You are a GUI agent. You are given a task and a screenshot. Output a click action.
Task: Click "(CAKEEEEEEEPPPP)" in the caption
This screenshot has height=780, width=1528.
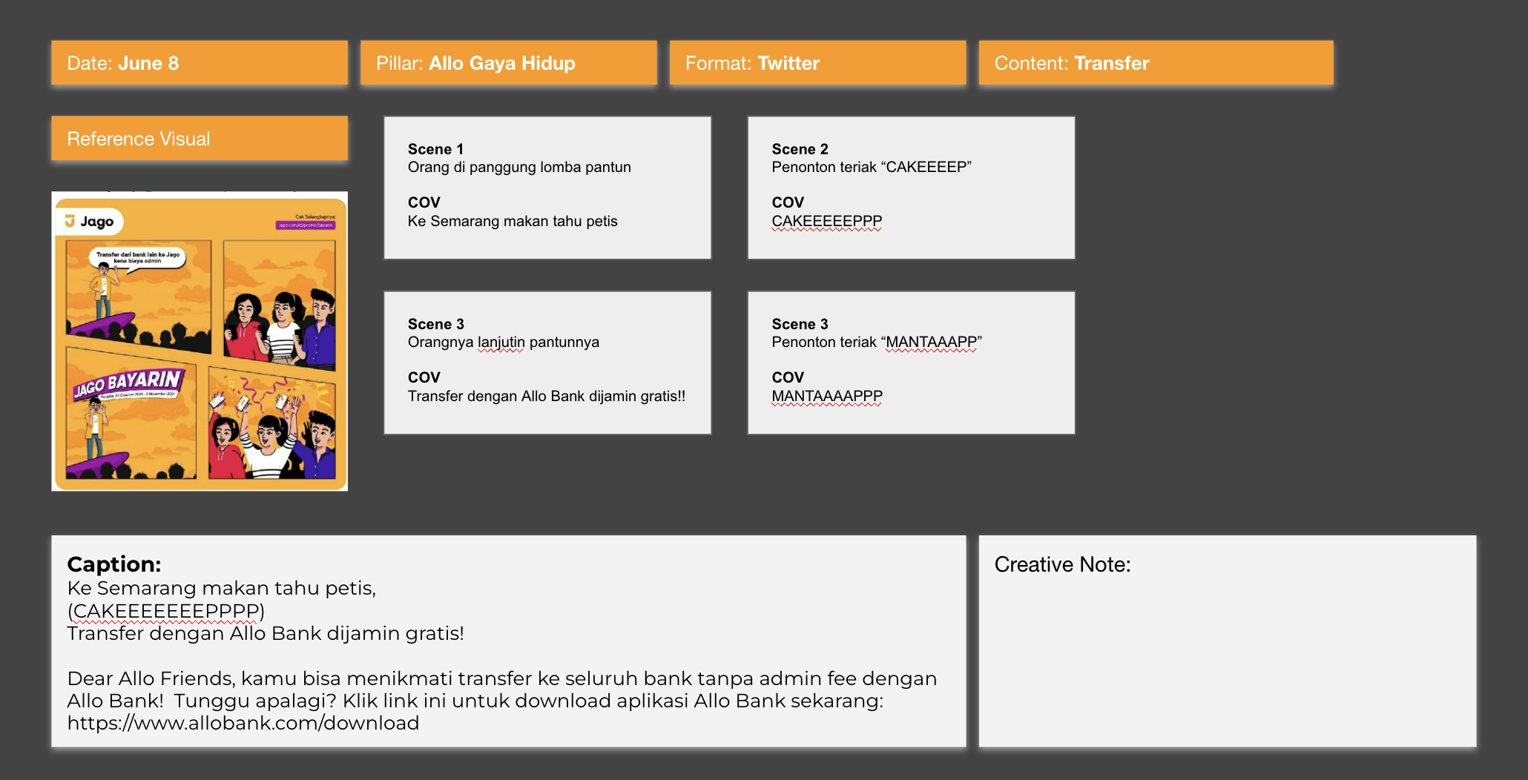(165, 611)
